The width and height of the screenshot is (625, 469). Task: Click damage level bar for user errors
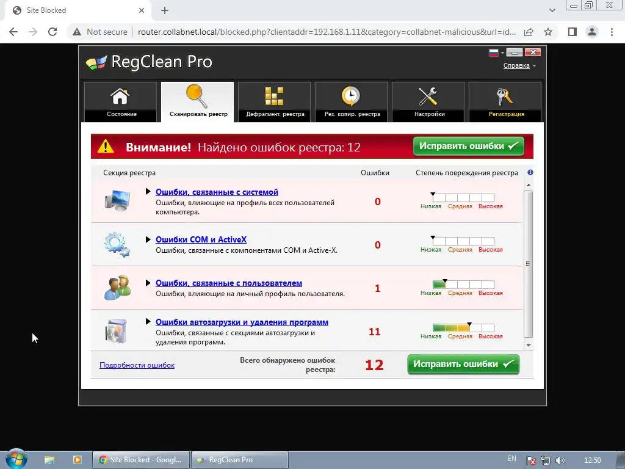(x=463, y=285)
